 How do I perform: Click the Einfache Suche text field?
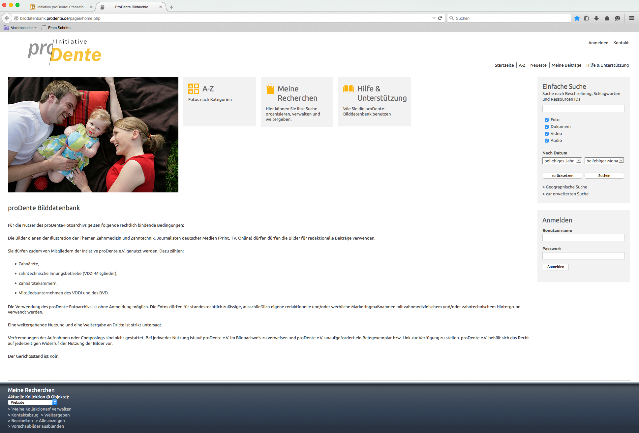point(583,109)
